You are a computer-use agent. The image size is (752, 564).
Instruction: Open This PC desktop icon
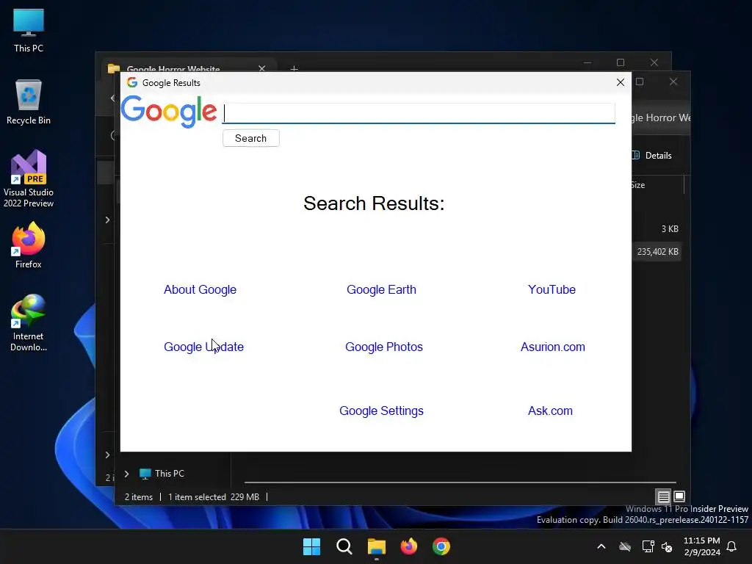point(29,29)
